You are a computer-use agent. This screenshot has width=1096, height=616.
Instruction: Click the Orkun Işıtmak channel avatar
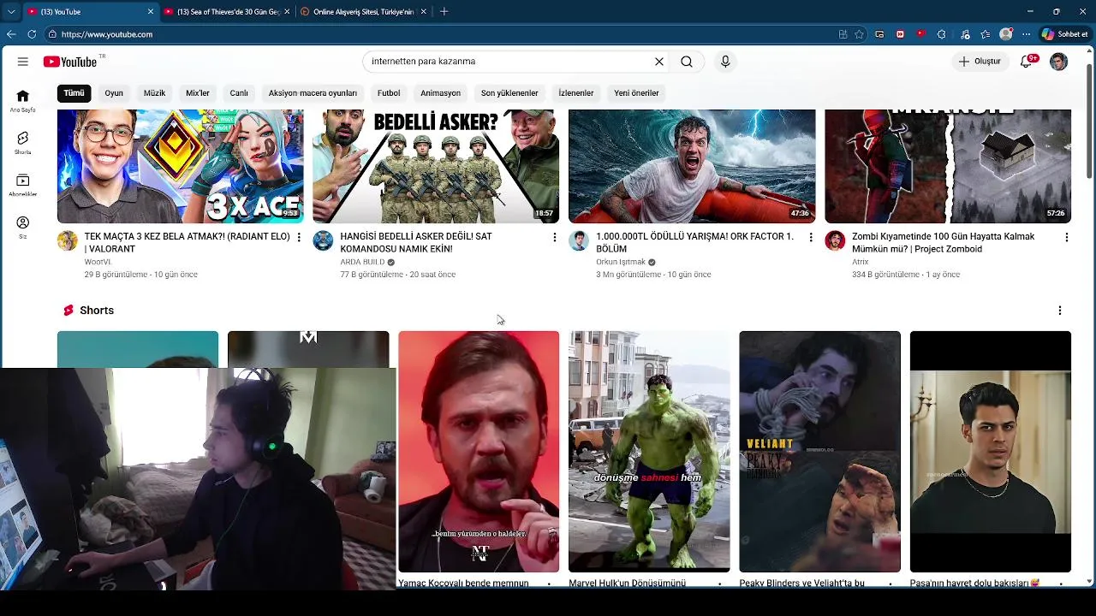click(579, 240)
